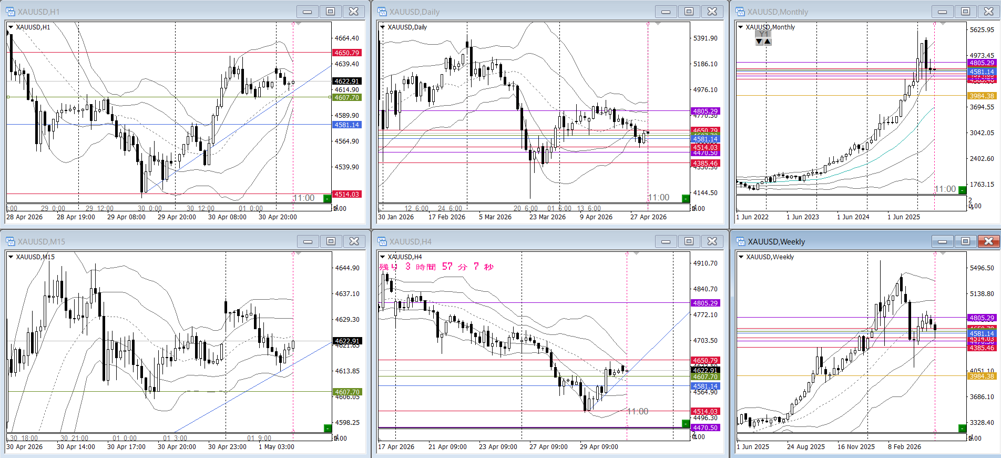Viewport: 1001px width, 458px height.
Task: Click the down arrow below Y1 on the Monthly chart
Action: 759,42
